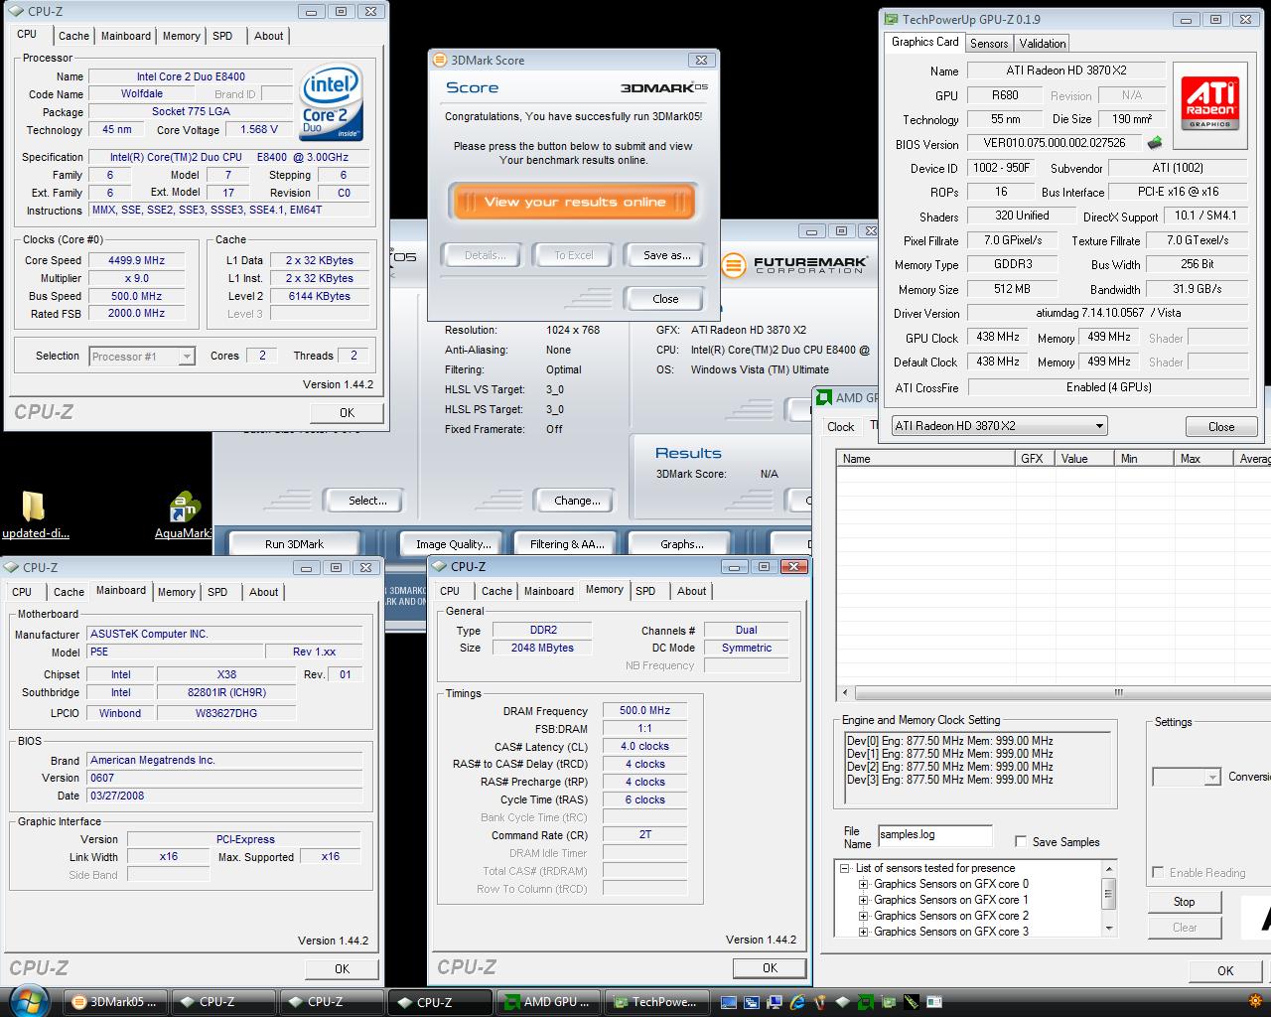Screen dimensions: 1271x1017
Task: Click the ATI Radeon Graphics logo in GPU-Z
Action: click(1209, 104)
